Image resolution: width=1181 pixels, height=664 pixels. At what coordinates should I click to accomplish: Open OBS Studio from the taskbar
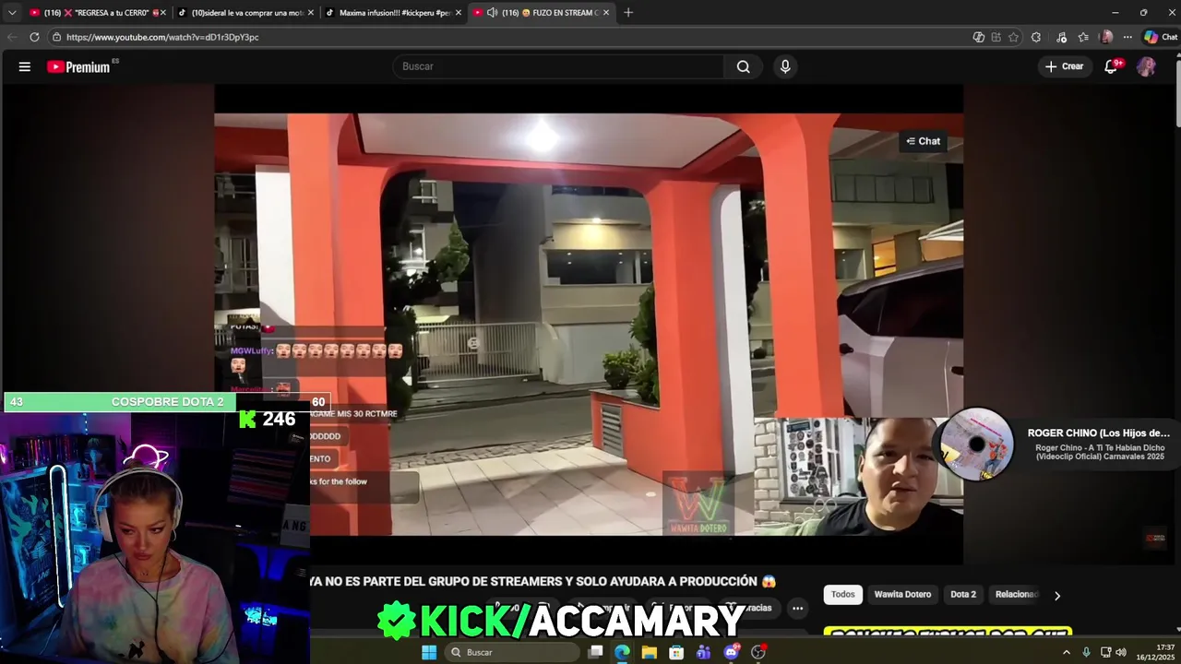point(758,652)
